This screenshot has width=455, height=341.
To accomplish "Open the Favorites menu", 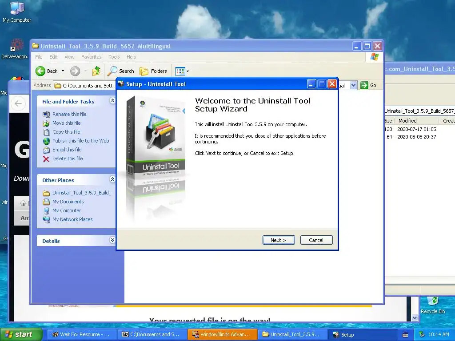I will click(x=92, y=57).
